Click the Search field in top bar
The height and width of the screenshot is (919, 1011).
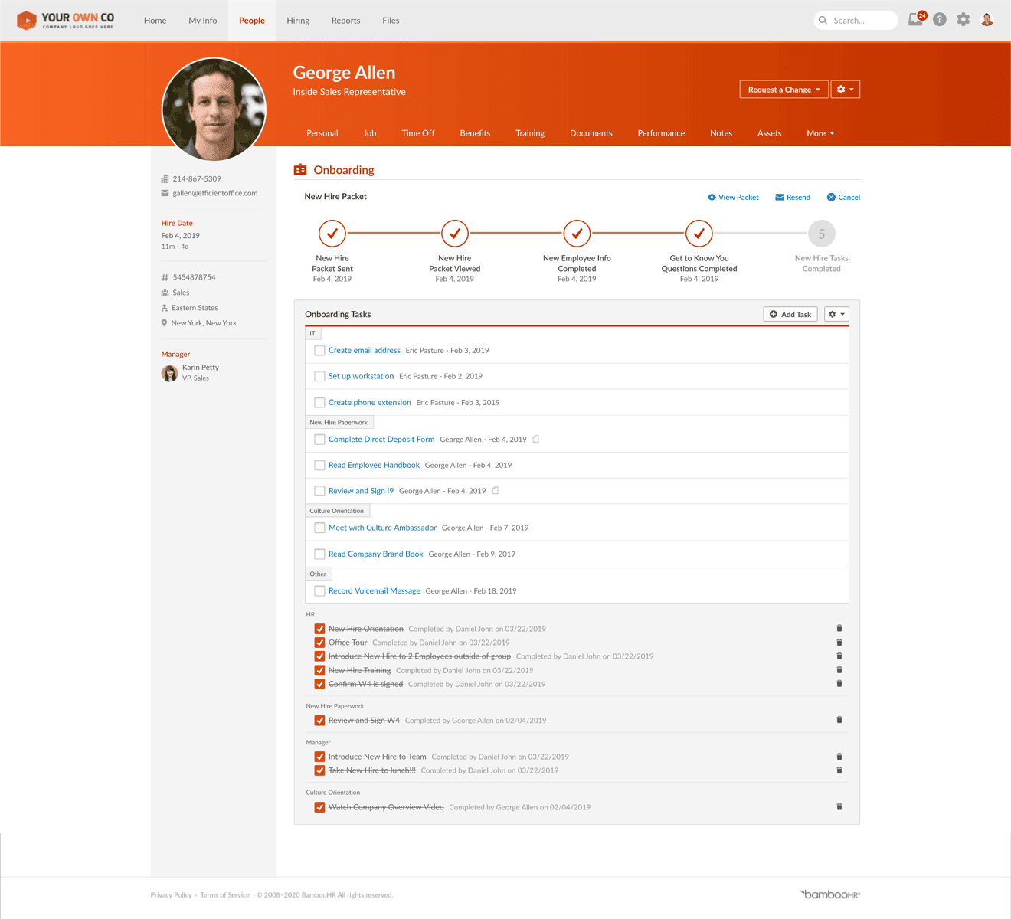856,20
